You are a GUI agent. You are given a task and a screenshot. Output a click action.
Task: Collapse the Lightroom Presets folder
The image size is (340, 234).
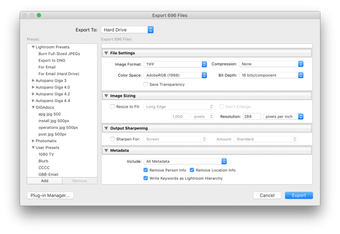click(33, 47)
